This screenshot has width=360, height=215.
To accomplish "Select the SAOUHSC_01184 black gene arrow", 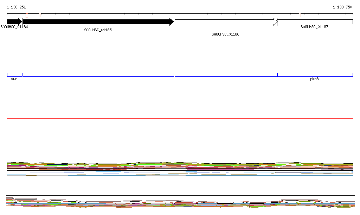I will pyautogui.click(x=14, y=22).
